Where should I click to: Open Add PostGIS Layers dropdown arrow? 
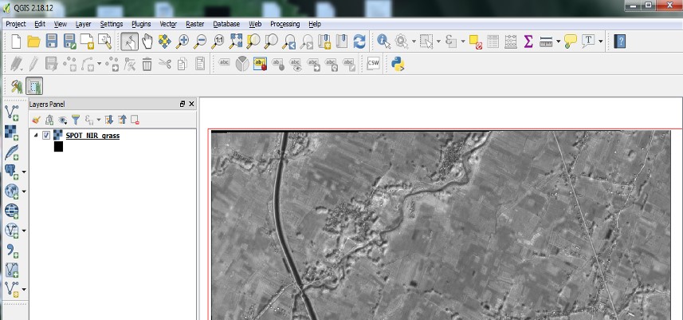(24, 172)
